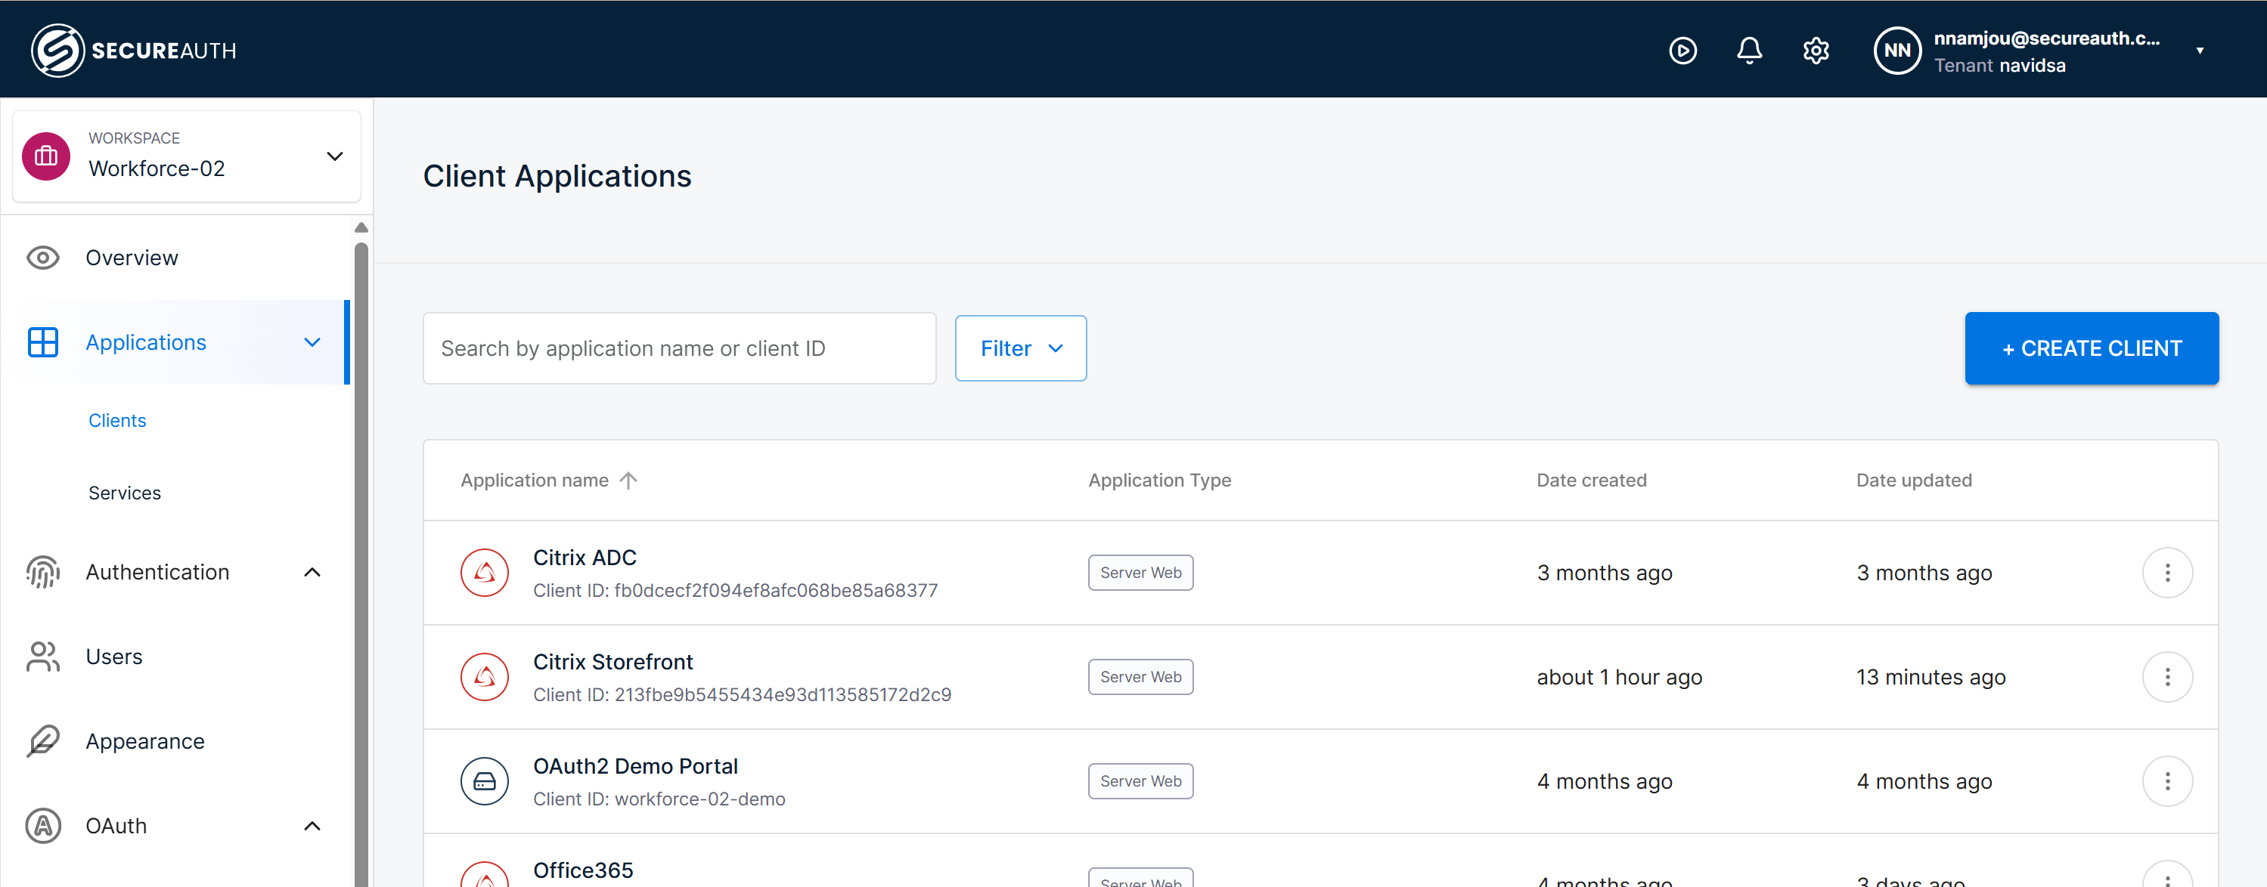Click the Client Applications page title

point(557,176)
